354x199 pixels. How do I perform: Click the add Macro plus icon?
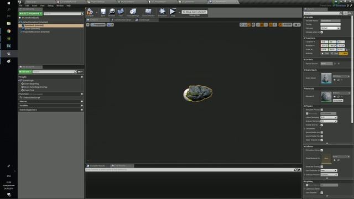coord(82,102)
